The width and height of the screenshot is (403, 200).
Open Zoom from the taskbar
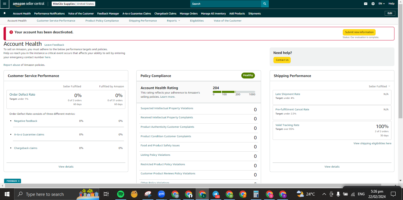pyautogui.click(x=161, y=194)
